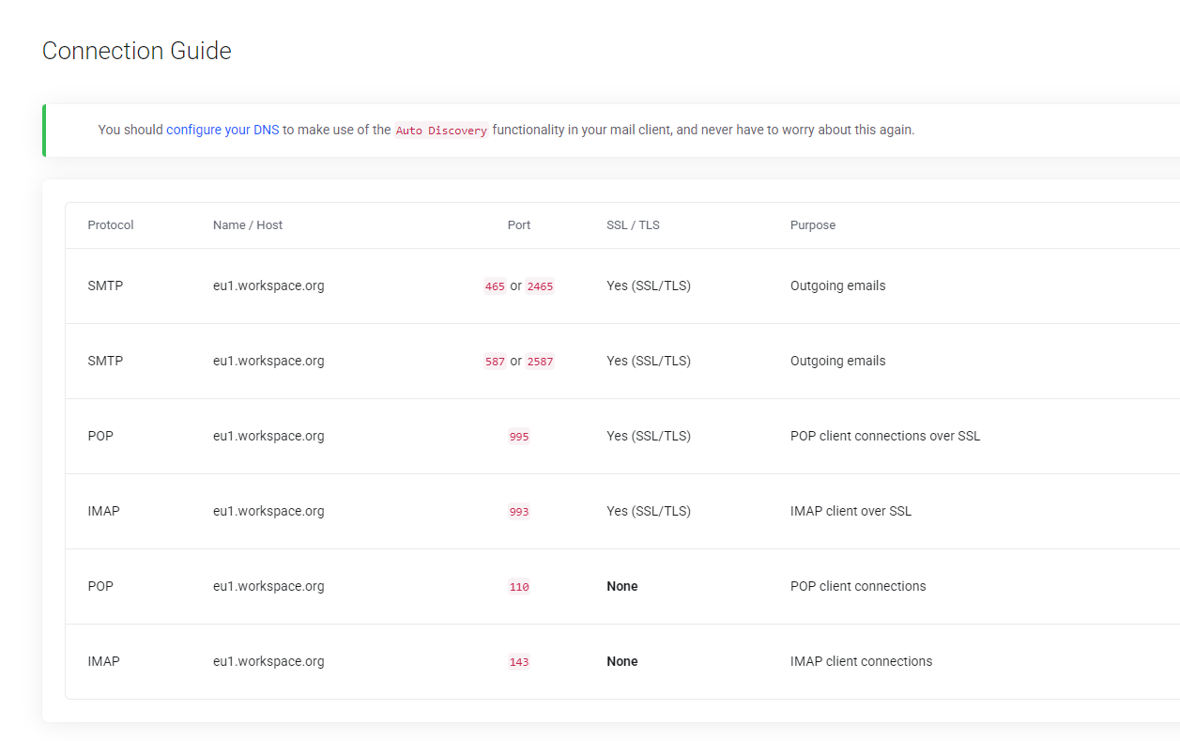Click "Yes (SSL/TLS)" in the port 993 row
Screen dimensions: 1180x741
[649, 511]
